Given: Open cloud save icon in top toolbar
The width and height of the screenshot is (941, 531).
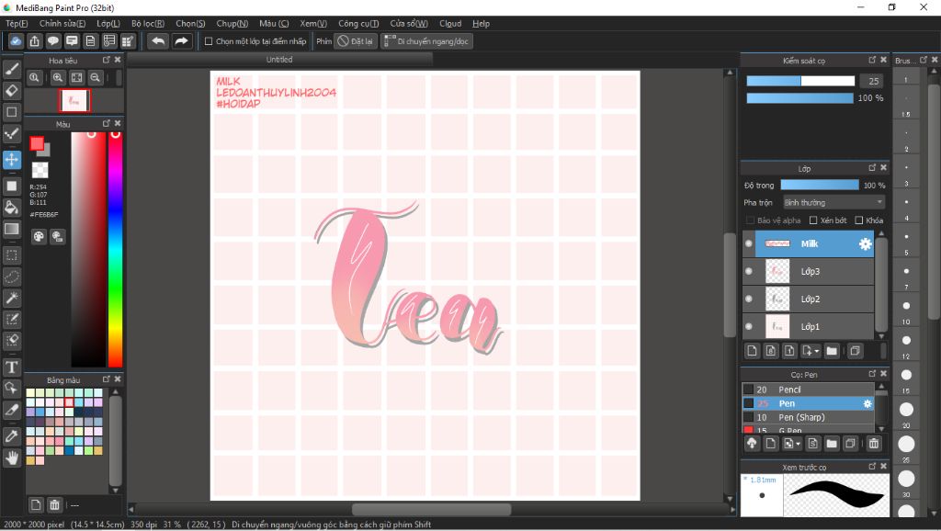Looking at the screenshot, I should (16, 40).
